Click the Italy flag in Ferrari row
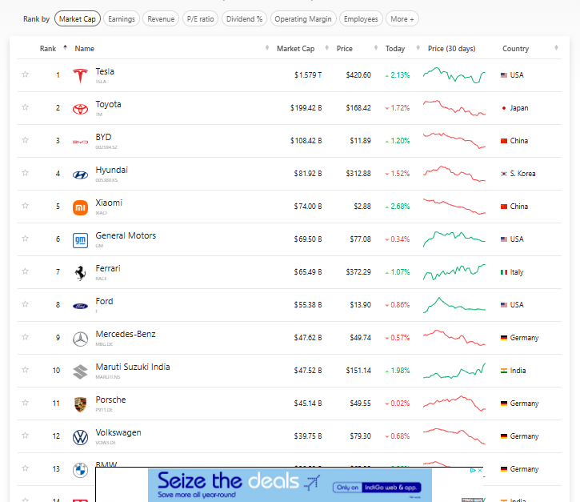The height and width of the screenshot is (502, 580). pyautogui.click(x=504, y=272)
